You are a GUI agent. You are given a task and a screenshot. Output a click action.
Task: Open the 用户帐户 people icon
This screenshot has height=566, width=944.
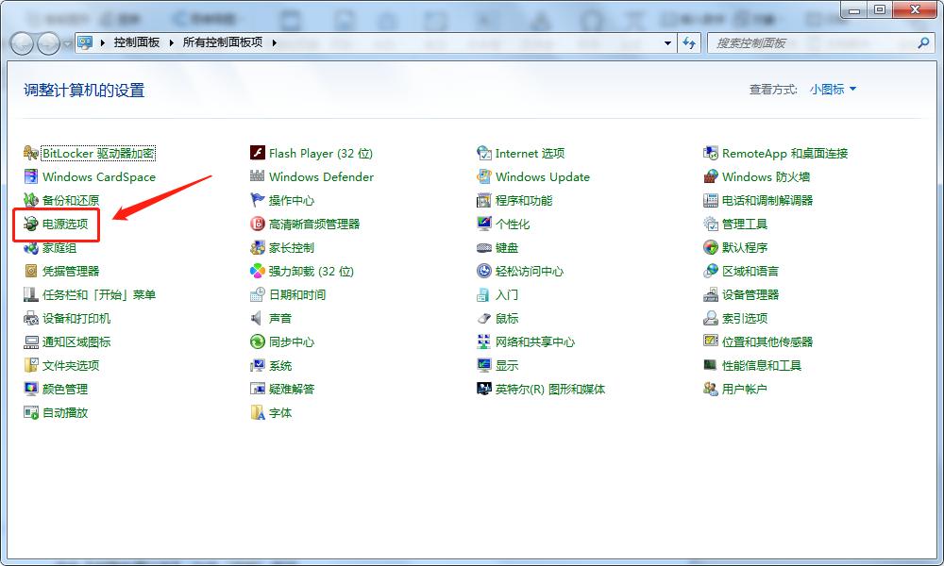coord(711,389)
